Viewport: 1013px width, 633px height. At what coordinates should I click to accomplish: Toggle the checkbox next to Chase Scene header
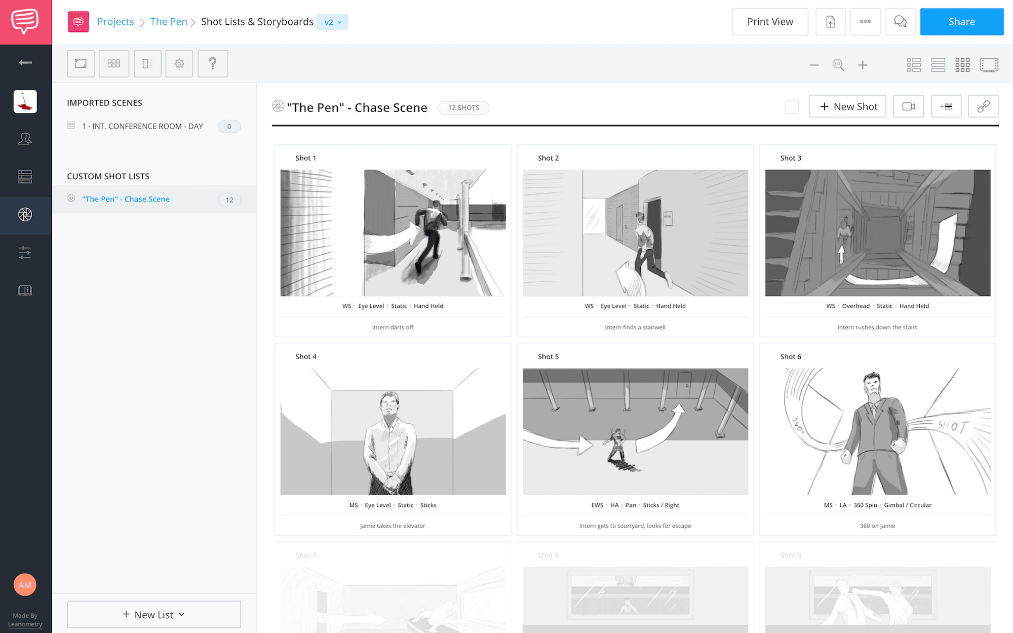(x=791, y=106)
